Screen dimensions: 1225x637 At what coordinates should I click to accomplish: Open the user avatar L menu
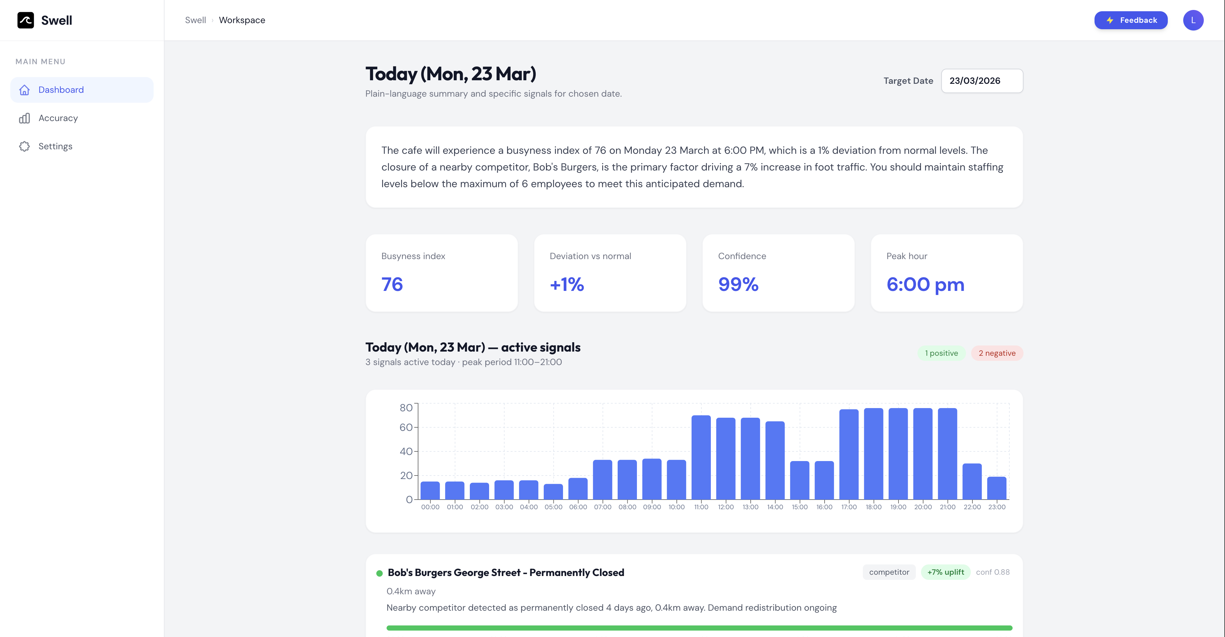(1193, 20)
